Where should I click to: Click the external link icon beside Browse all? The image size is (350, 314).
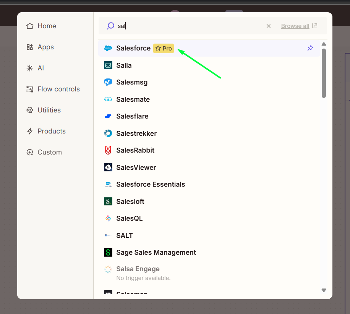[314, 26]
